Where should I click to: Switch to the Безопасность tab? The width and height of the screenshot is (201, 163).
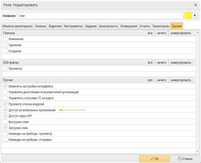pos(108,26)
